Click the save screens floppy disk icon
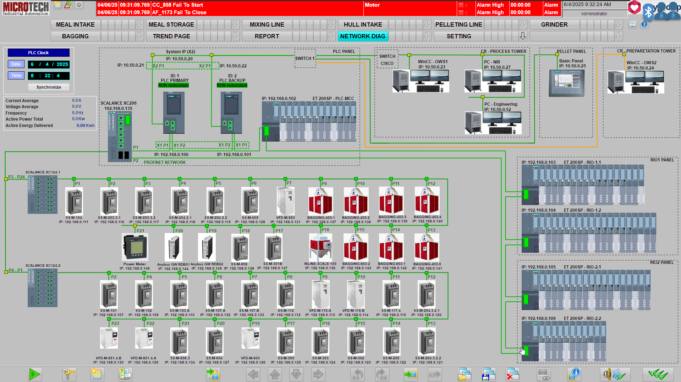Image resolution: width=681 pixels, height=382 pixels. (488, 374)
